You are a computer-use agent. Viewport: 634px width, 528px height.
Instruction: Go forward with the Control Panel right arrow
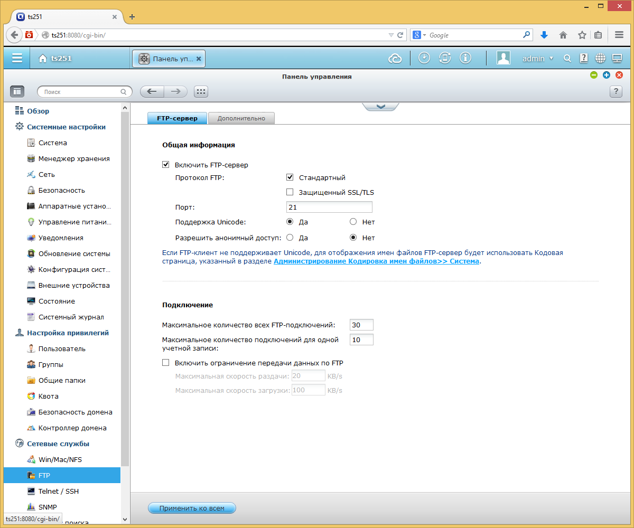click(x=176, y=91)
